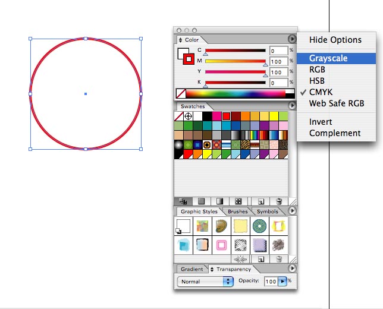
Task: Click the K percentage value field
Action: [x=279, y=83]
